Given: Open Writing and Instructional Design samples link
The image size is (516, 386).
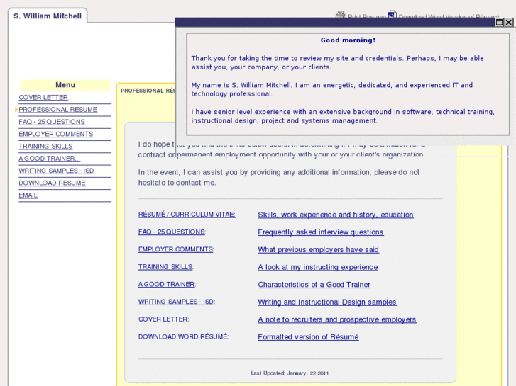Looking at the screenshot, I should point(327,302).
